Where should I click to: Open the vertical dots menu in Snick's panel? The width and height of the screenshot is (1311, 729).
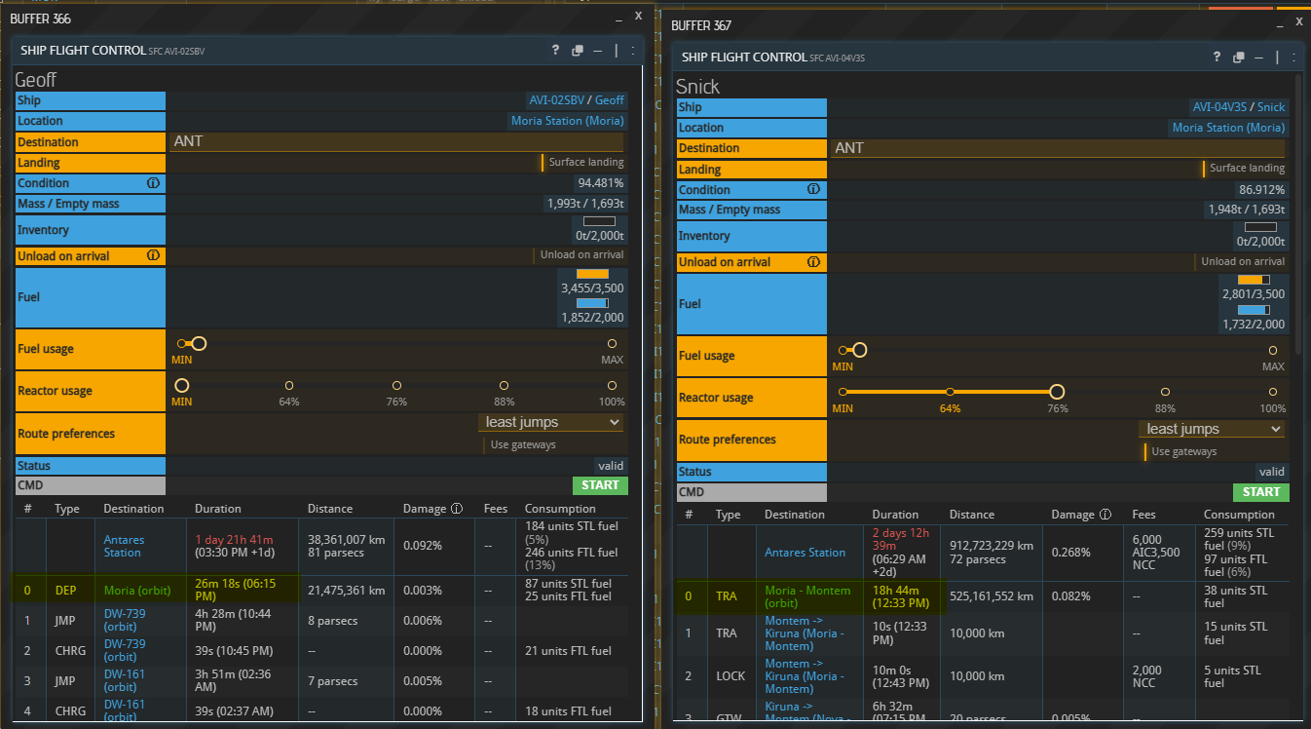(1294, 58)
